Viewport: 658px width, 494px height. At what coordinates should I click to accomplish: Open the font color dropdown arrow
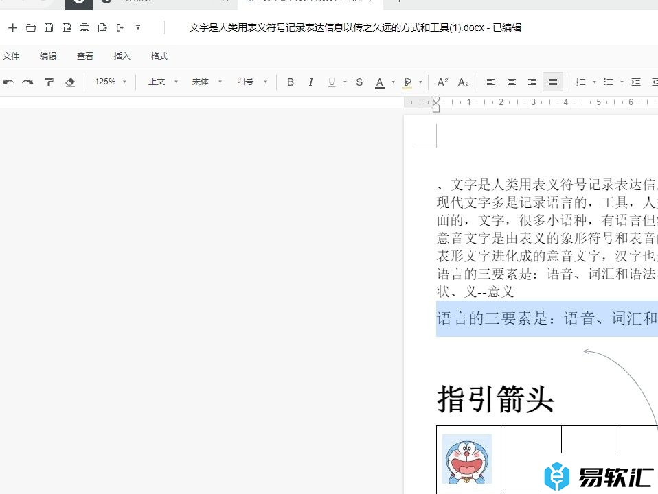(393, 82)
